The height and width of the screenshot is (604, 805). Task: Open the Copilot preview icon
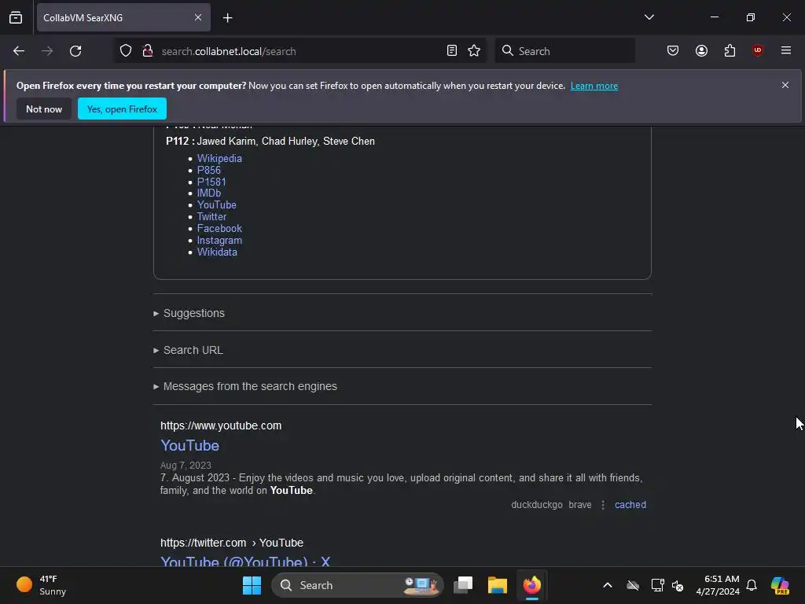pos(779,585)
